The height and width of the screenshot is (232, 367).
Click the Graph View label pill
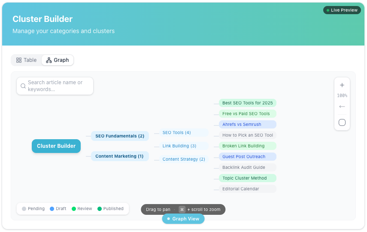point(183,219)
